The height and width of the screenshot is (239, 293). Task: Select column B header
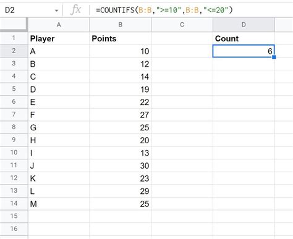click(121, 25)
